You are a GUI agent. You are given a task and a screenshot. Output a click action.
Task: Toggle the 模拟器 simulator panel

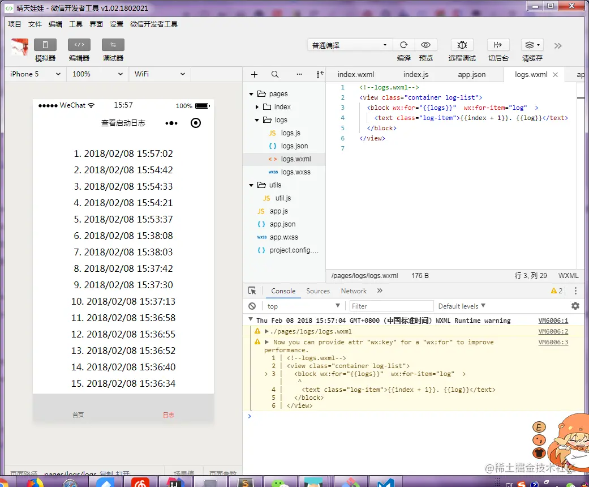pos(45,45)
